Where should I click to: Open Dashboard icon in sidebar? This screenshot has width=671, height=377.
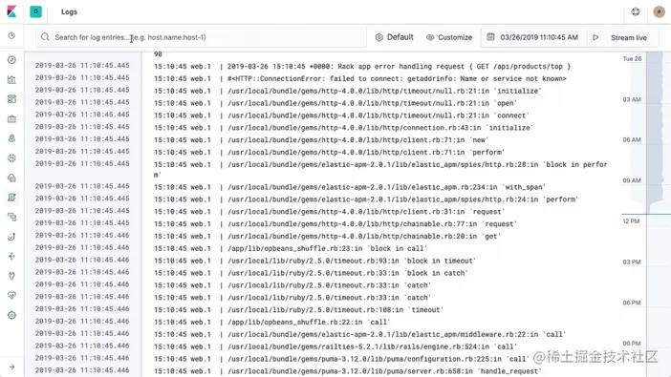pyautogui.click(x=11, y=99)
